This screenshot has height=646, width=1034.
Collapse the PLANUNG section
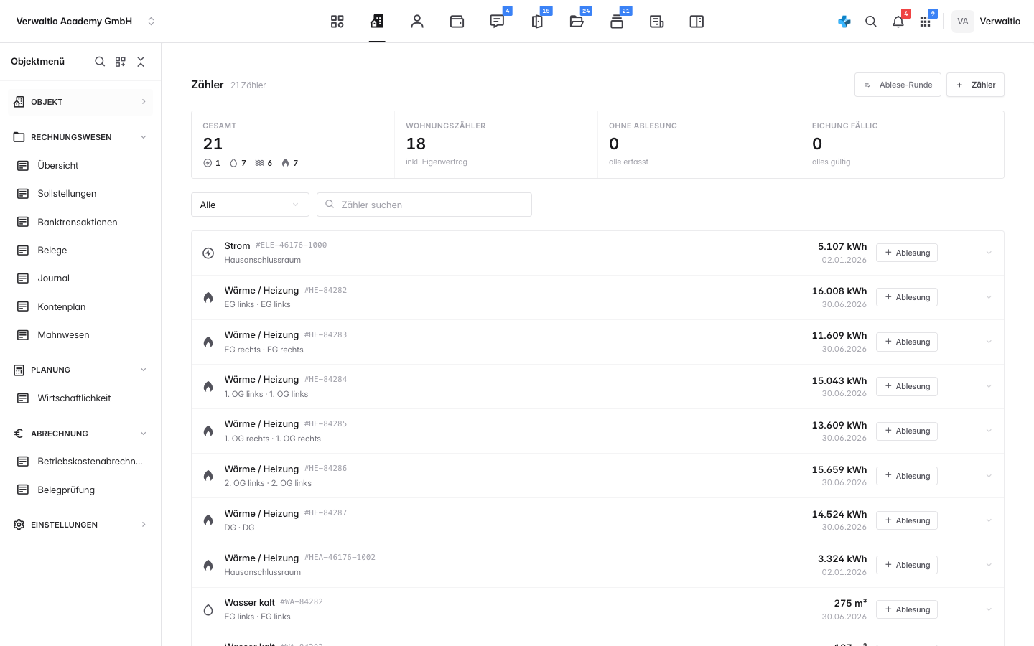[80, 370]
